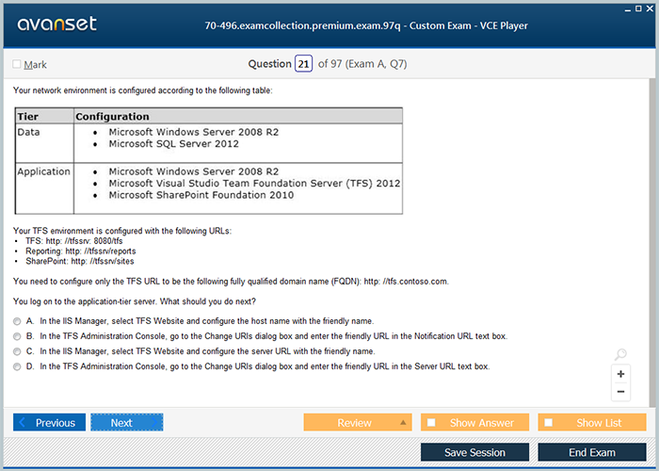
Task: Tick the Mark checkbox
Action: click(17, 64)
